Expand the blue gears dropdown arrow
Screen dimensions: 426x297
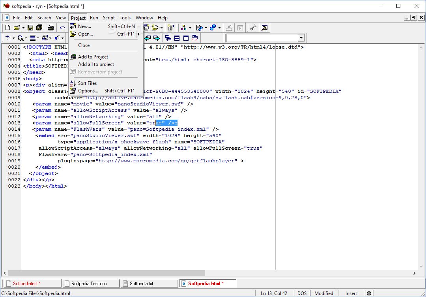click(x=220, y=28)
